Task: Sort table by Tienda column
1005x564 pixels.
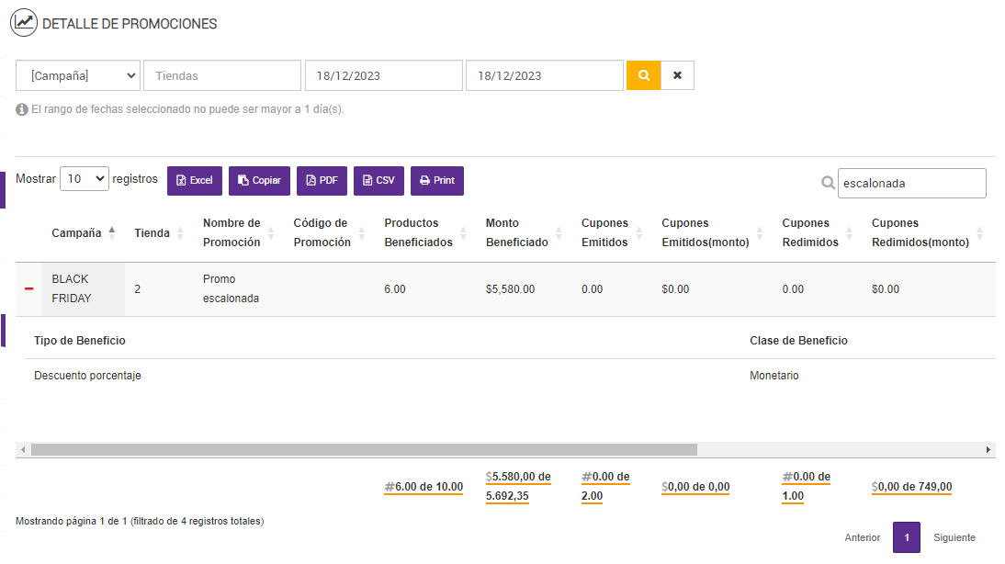Action: (152, 233)
